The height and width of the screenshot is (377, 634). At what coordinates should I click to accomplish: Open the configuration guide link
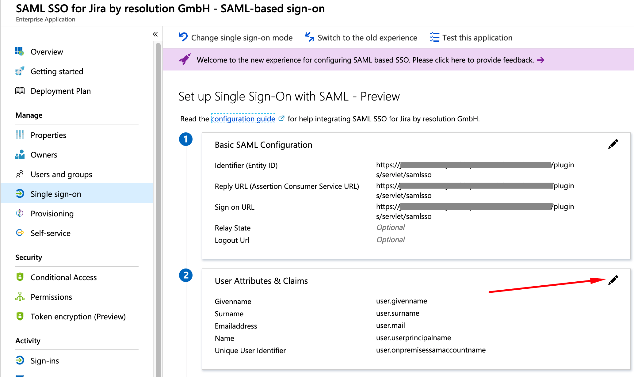pyautogui.click(x=243, y=119)
